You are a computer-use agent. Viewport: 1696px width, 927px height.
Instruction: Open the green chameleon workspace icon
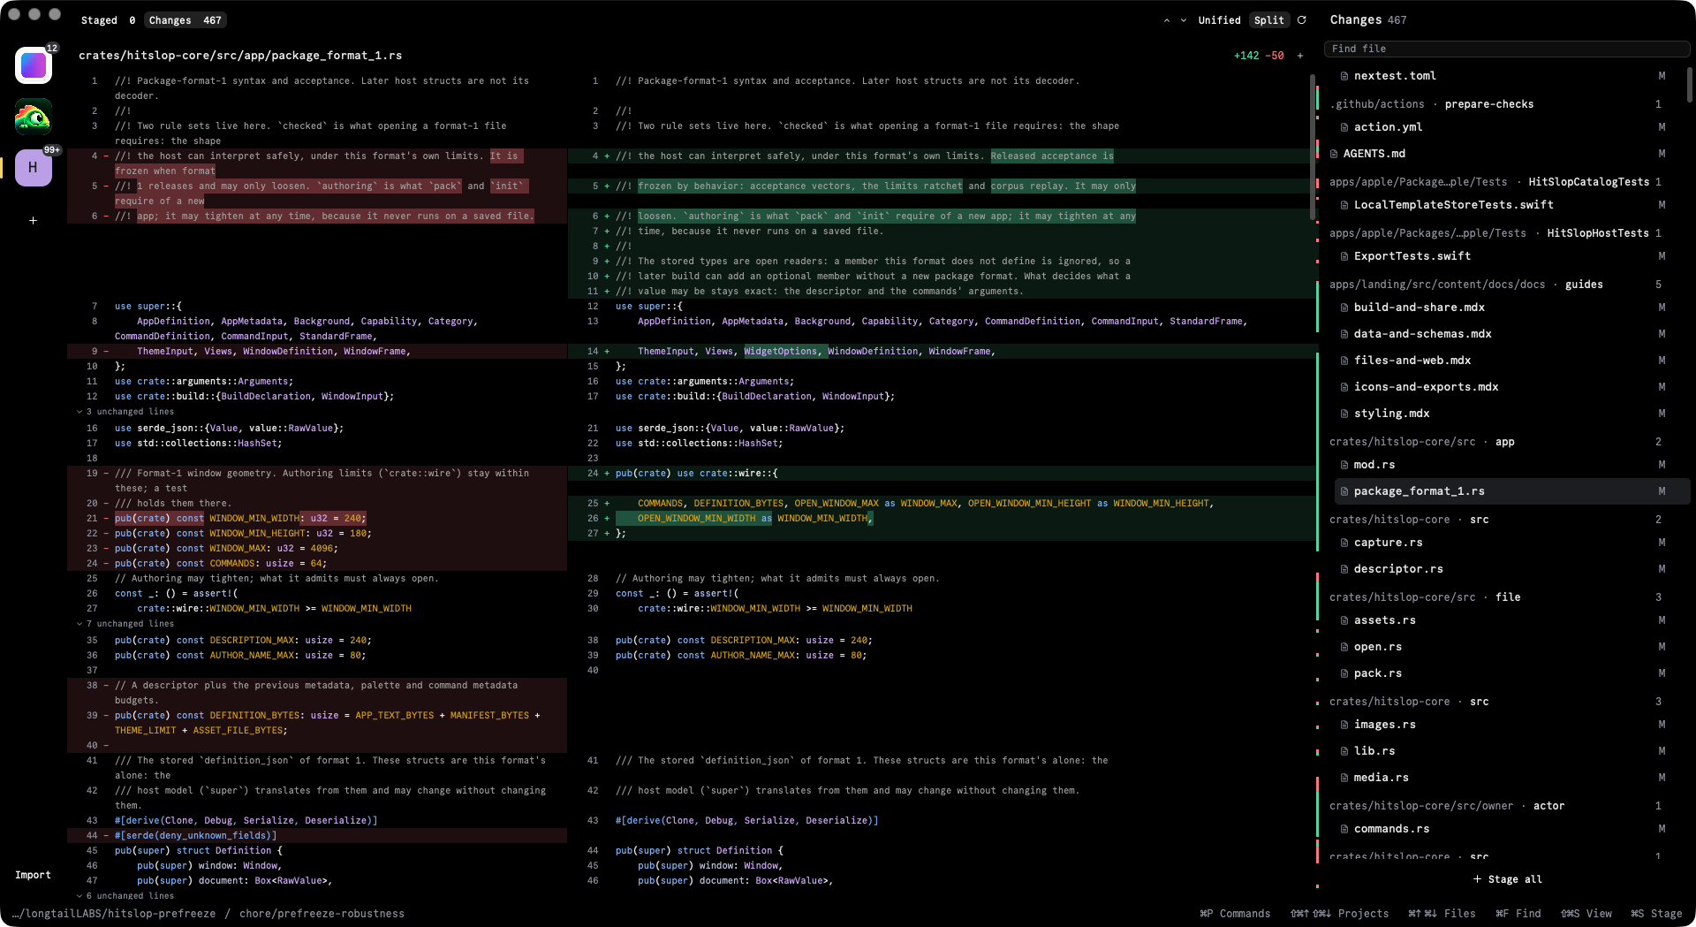pos(34,117)
